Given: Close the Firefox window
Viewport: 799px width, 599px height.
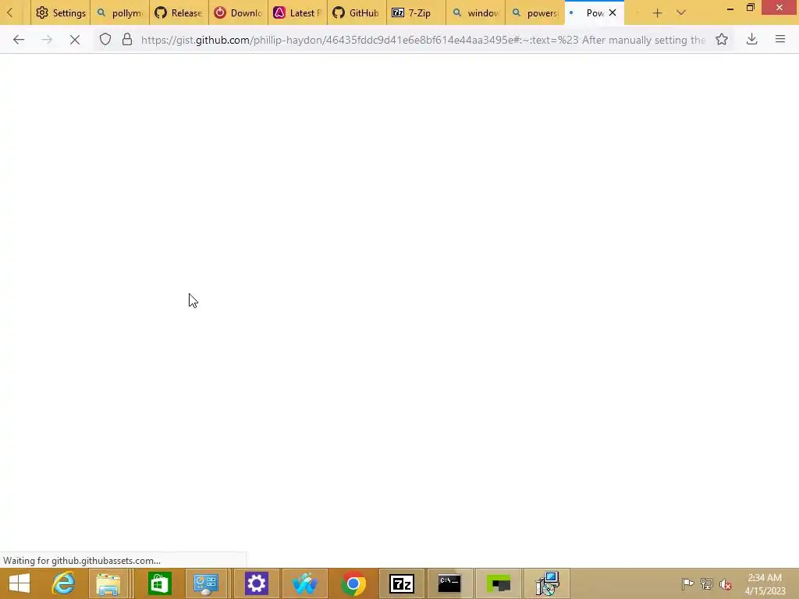Looking at the screenshot, I should tap(779, 8).
